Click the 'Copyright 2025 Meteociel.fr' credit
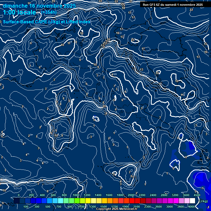211x211 pixels. [117, 209]
